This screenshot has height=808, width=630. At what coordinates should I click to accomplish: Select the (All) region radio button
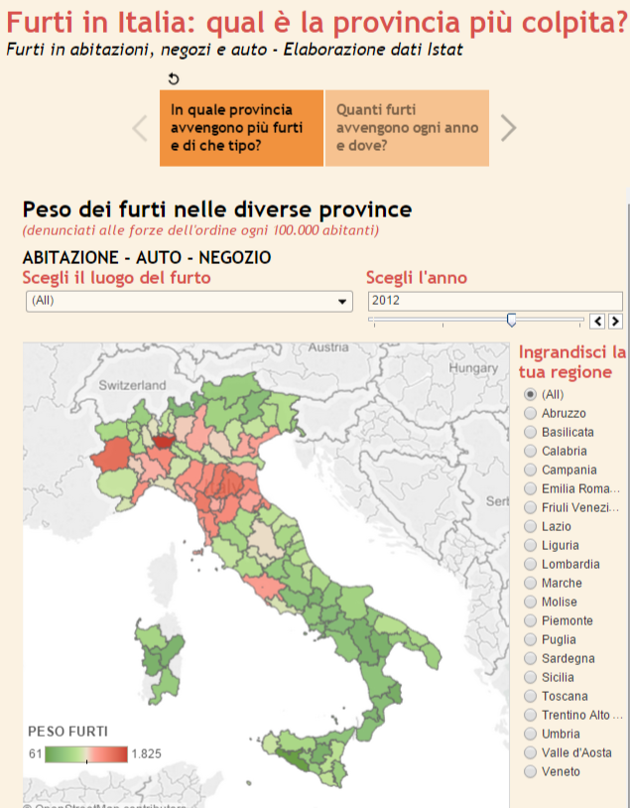pyautogui.click(x=530, y=394)
